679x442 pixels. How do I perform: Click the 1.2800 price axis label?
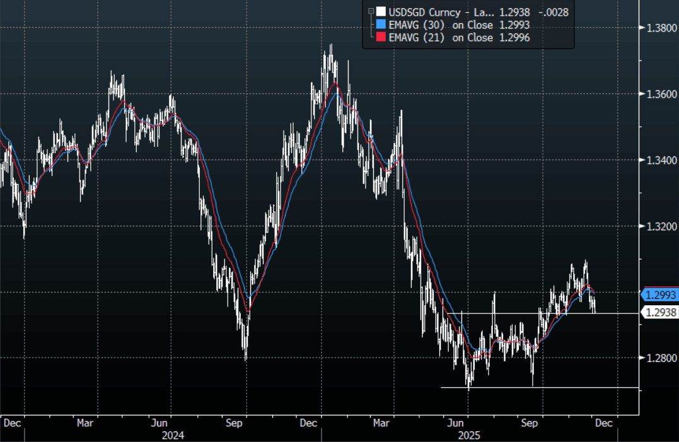[658, 358]
